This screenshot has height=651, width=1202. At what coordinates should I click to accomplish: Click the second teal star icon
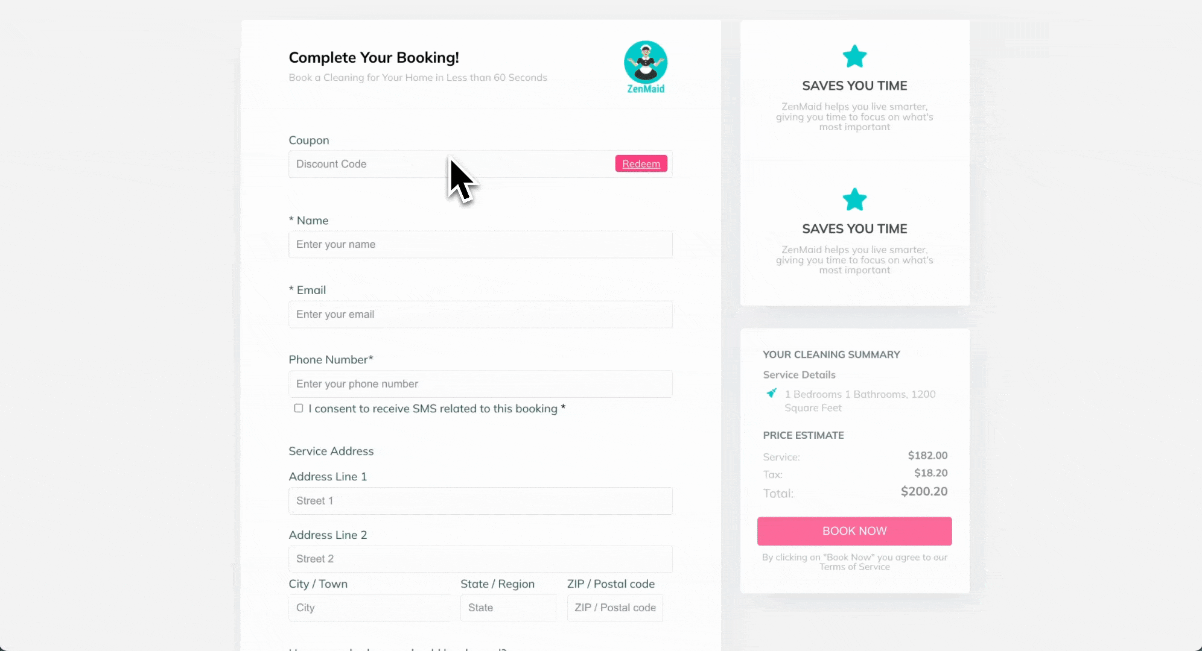coord(854,200)
